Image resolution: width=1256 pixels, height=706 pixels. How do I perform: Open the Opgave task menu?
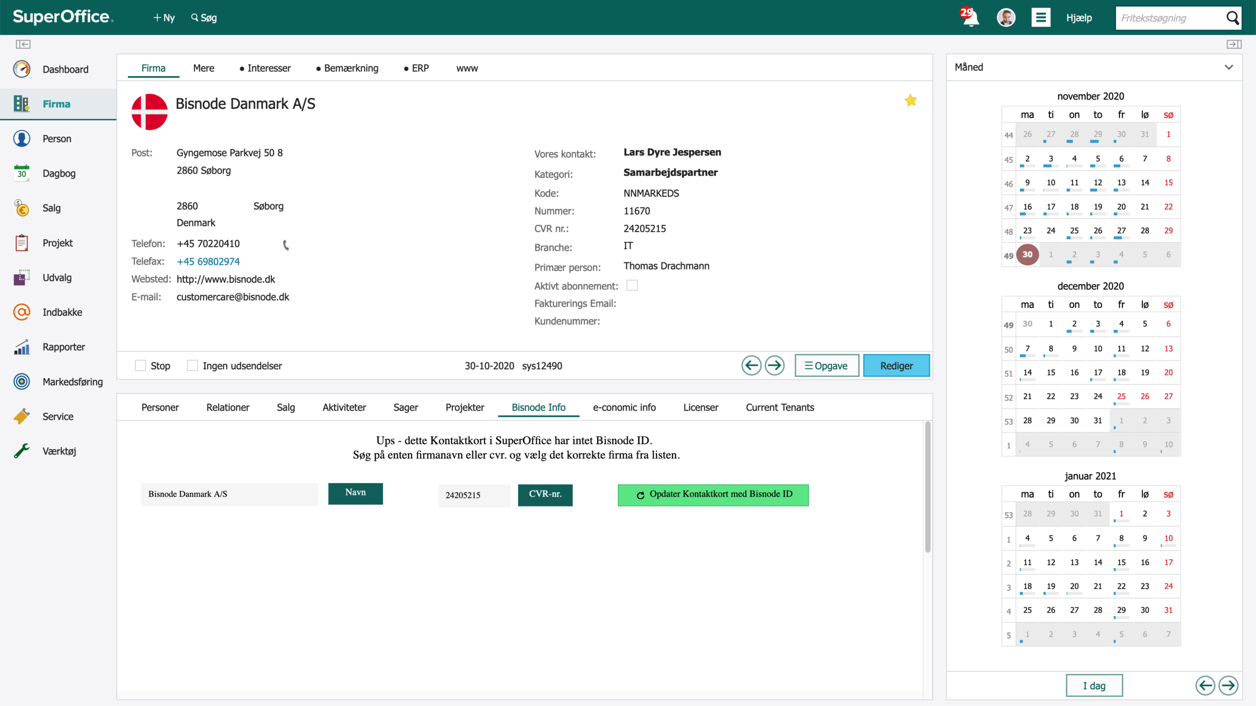point(827,365)
